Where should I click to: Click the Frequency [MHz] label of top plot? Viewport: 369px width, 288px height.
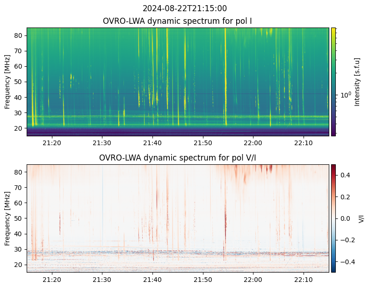pos(7,82)
